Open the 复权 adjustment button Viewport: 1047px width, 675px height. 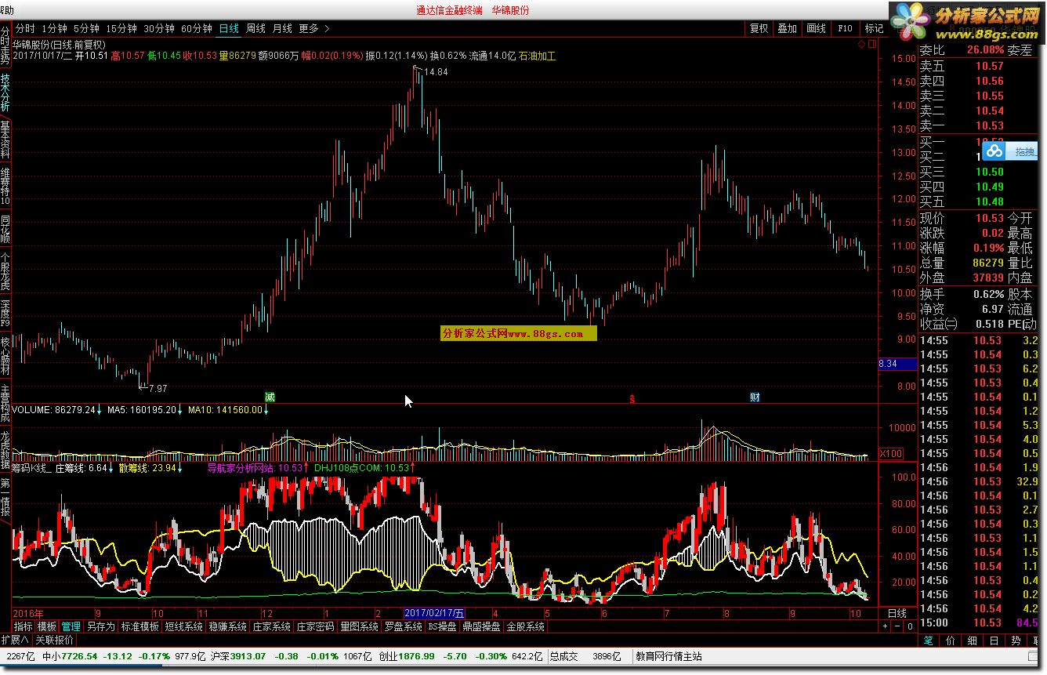click(x=759, y=28)
